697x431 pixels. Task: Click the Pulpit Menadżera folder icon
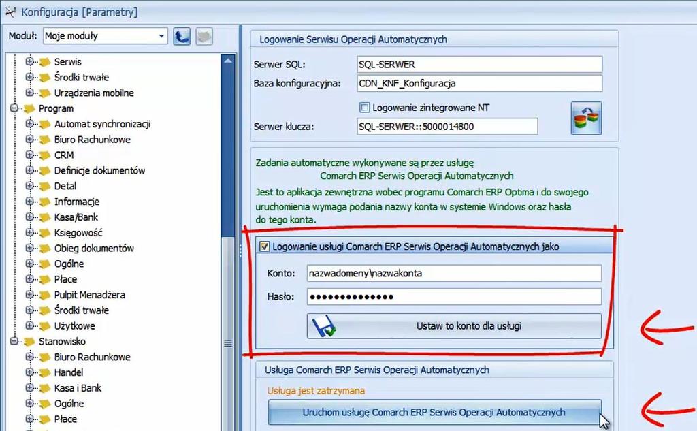44,296
